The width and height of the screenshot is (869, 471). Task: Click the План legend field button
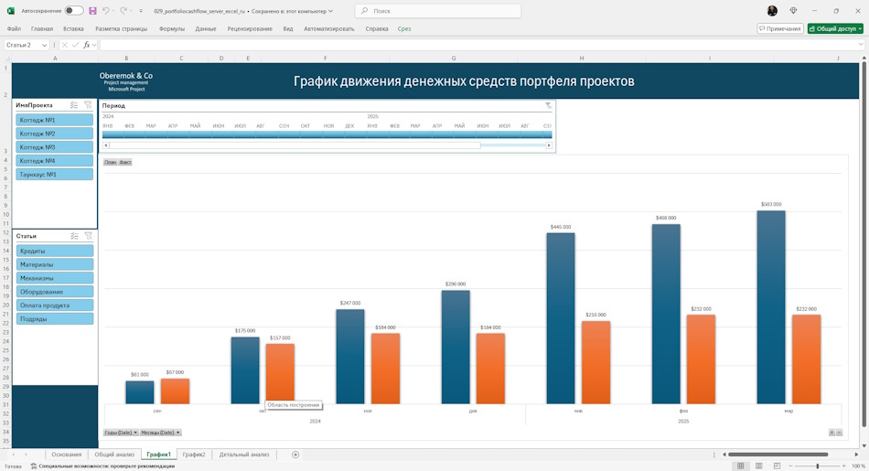click(x=111, y=163)
